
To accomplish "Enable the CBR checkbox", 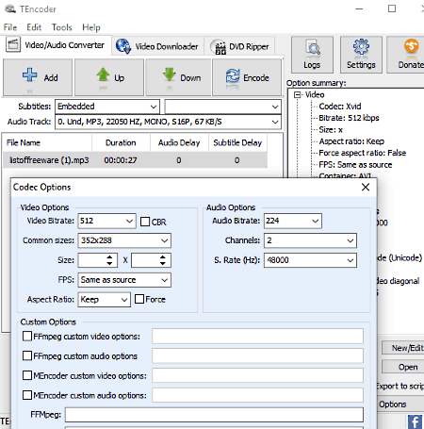I will [145, 222].
